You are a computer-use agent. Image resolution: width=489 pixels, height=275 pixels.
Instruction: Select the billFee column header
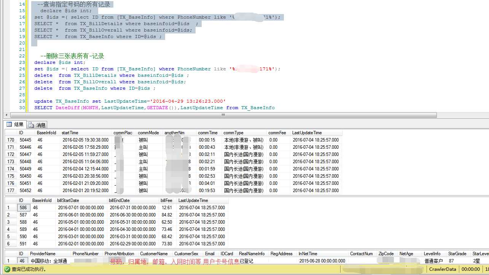168,200
